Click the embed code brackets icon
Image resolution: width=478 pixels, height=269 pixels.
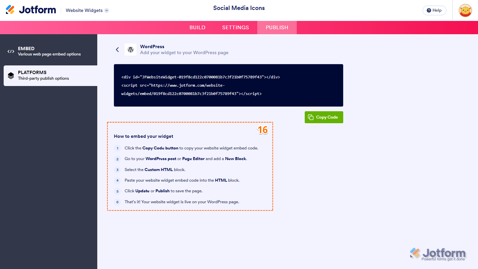pos(11,51)
